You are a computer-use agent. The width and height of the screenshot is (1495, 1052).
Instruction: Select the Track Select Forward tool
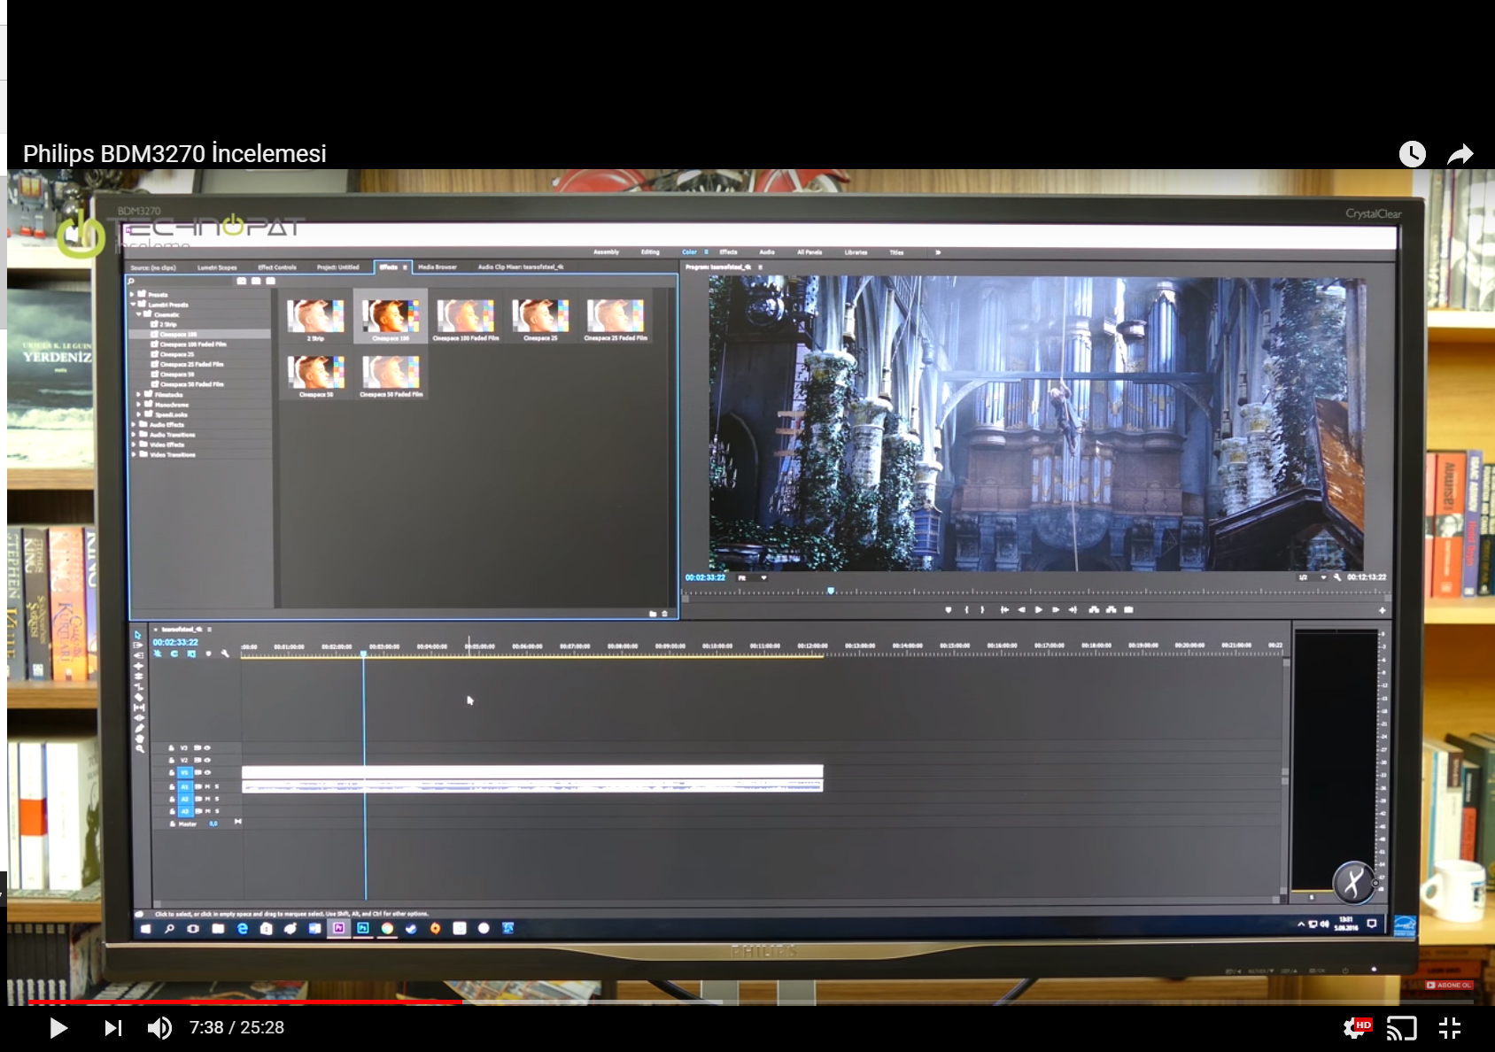[x=138, y=646]
